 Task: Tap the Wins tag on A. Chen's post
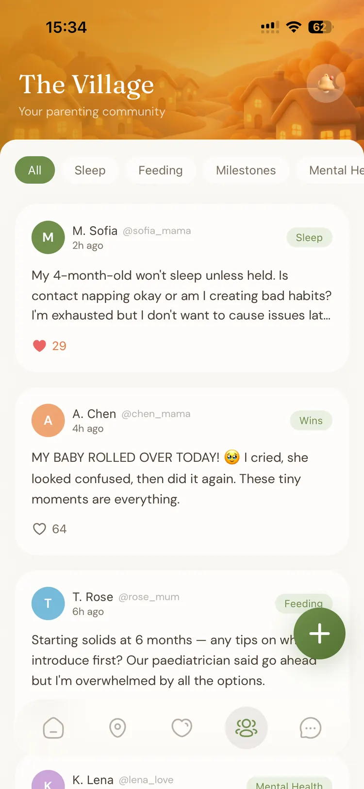[311, 420]
